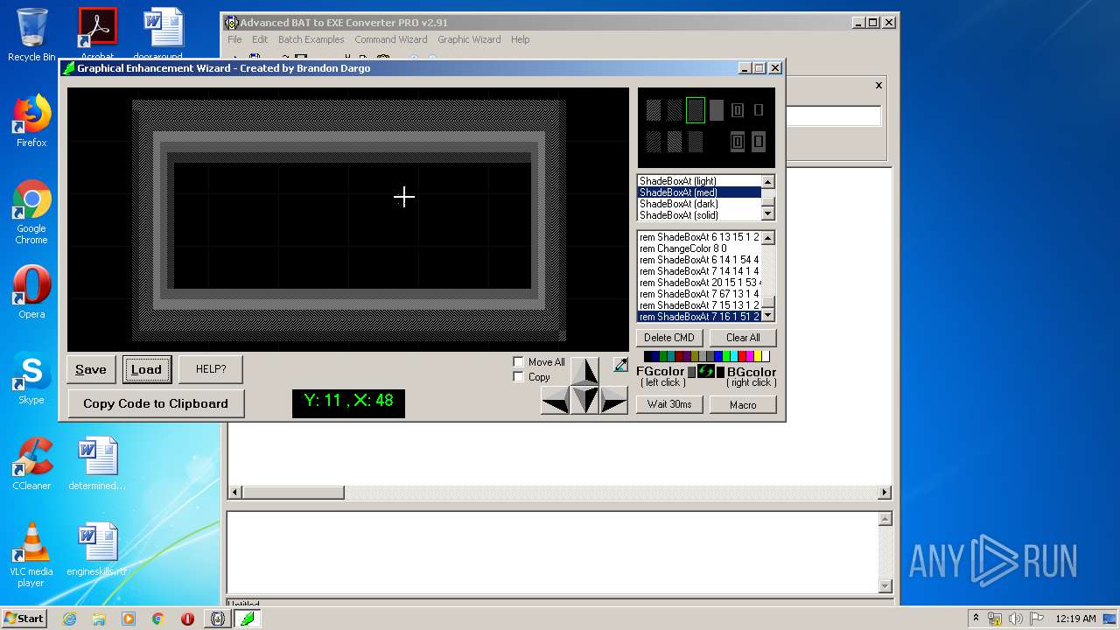This screenshot has width=1120, height=630.
Task: Select the rem ChangeColor 8 0 command
Action: tap(699, 248)
